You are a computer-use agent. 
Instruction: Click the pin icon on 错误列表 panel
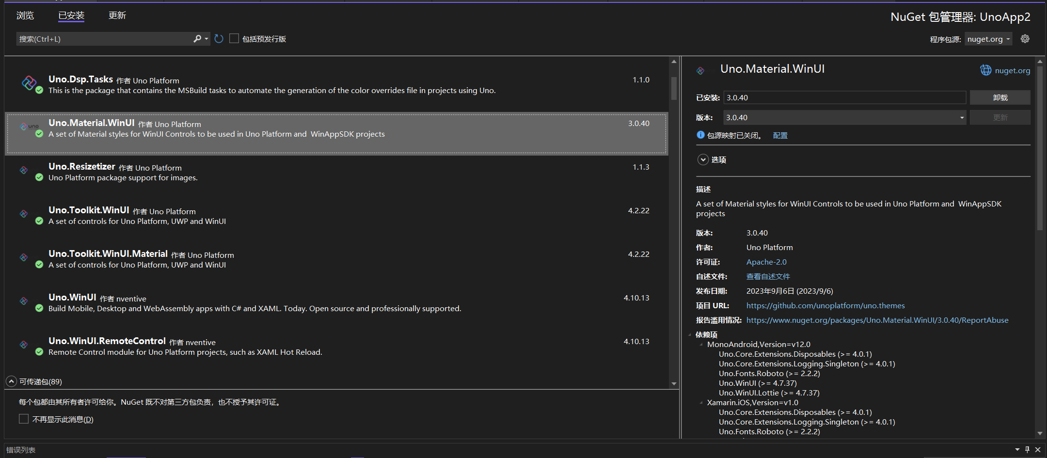1026,450
